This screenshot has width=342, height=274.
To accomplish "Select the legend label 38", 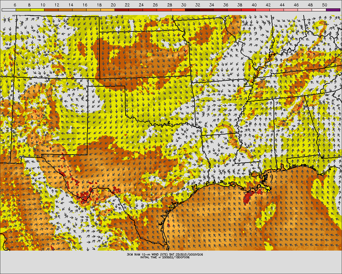I will pyautogui.click(x=240, y=5).
